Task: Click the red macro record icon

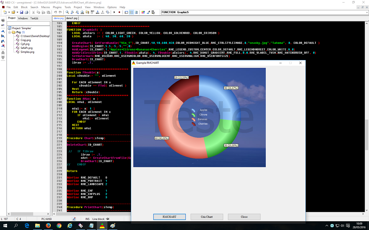Action: 119,12
